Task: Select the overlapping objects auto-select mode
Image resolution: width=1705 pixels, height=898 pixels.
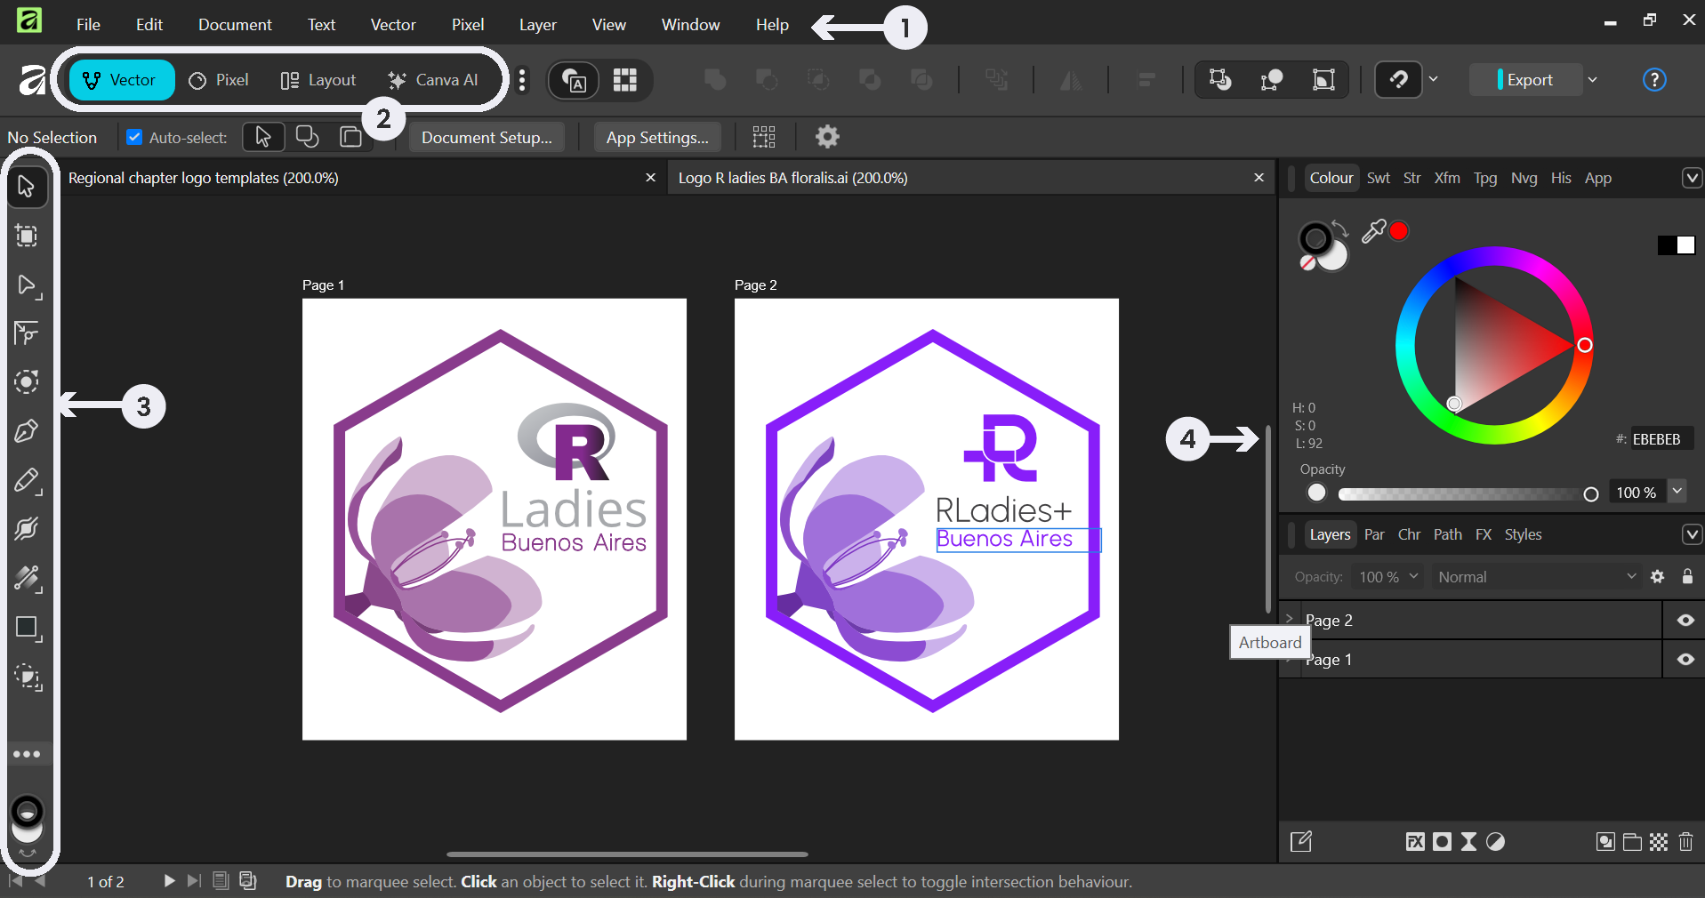Action: click(x=307, y=137)
